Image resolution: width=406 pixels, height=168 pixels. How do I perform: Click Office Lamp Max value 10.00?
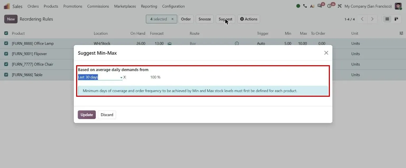(x=303, y=43)
